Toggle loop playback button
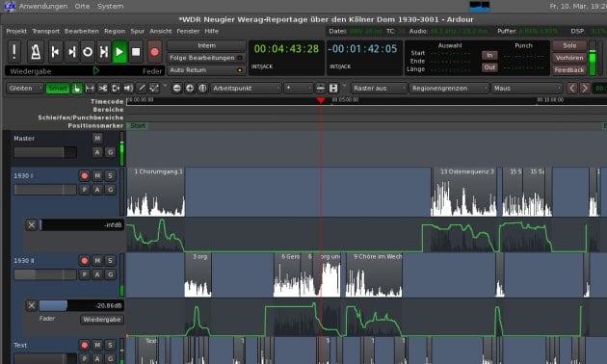 (88, 51)
